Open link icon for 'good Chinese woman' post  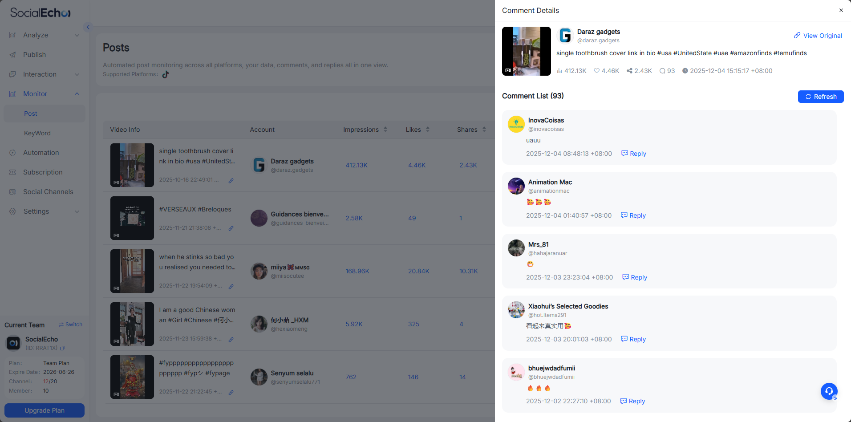[x=231, y=340]
